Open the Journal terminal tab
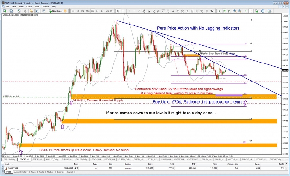The height and width of the screenshot is (176, 290). [70, 172]
